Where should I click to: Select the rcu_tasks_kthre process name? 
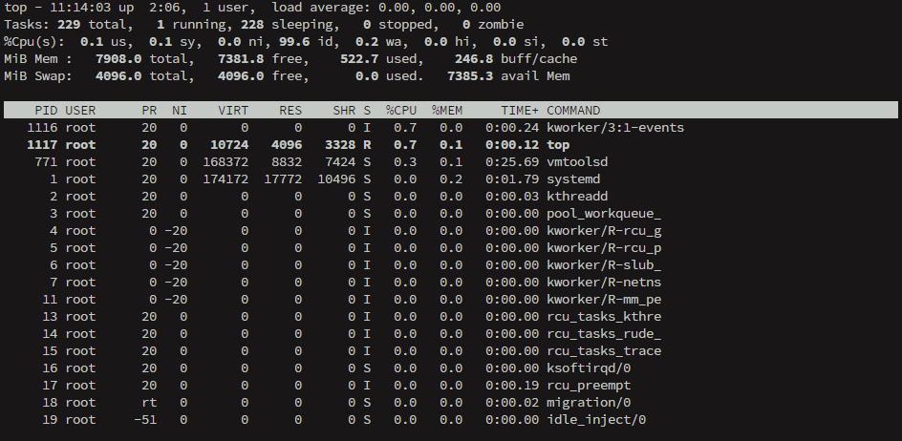604,317
